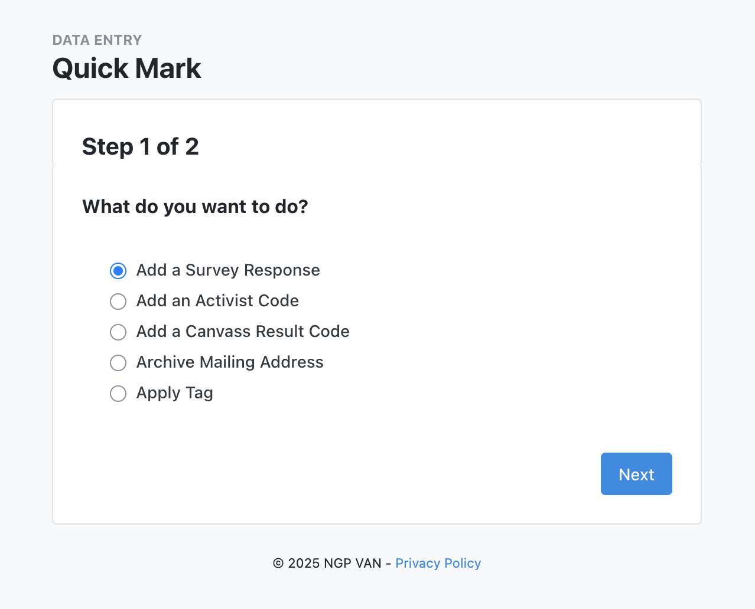Click the DATA ENTRY section label
The image size is (755, 609).
pos(97,40)
